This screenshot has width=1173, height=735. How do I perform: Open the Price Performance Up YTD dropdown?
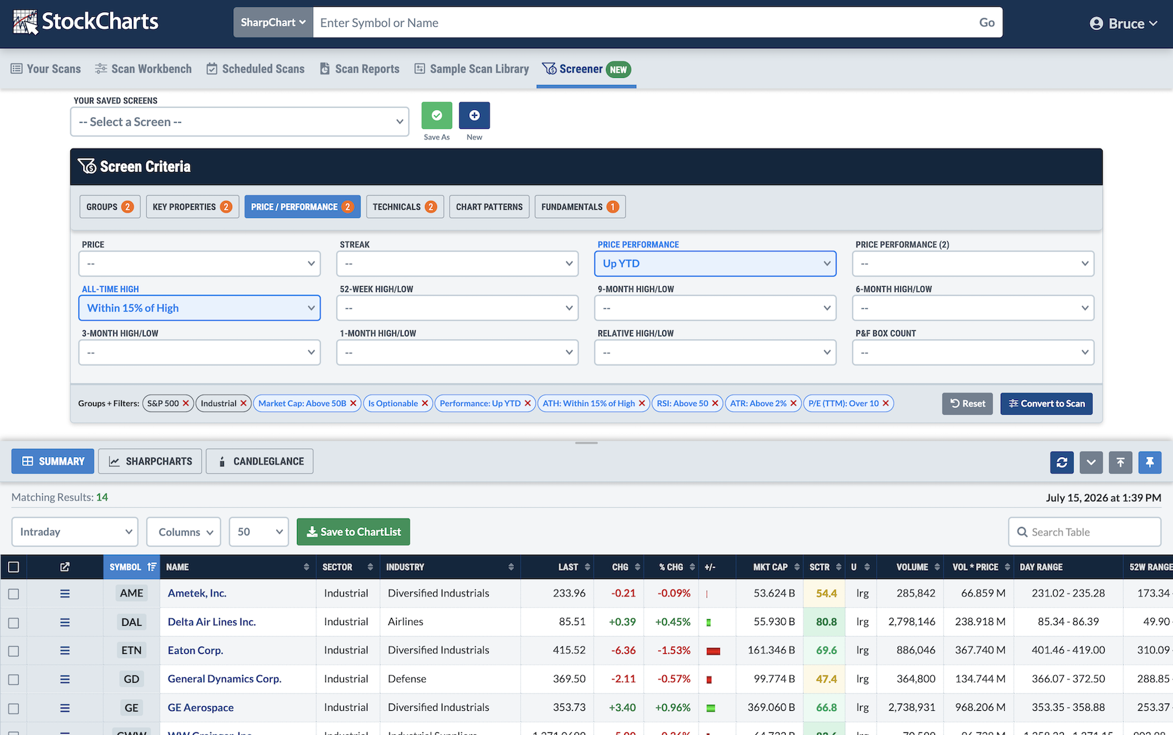pyautogui.click(x=715, y=263)
